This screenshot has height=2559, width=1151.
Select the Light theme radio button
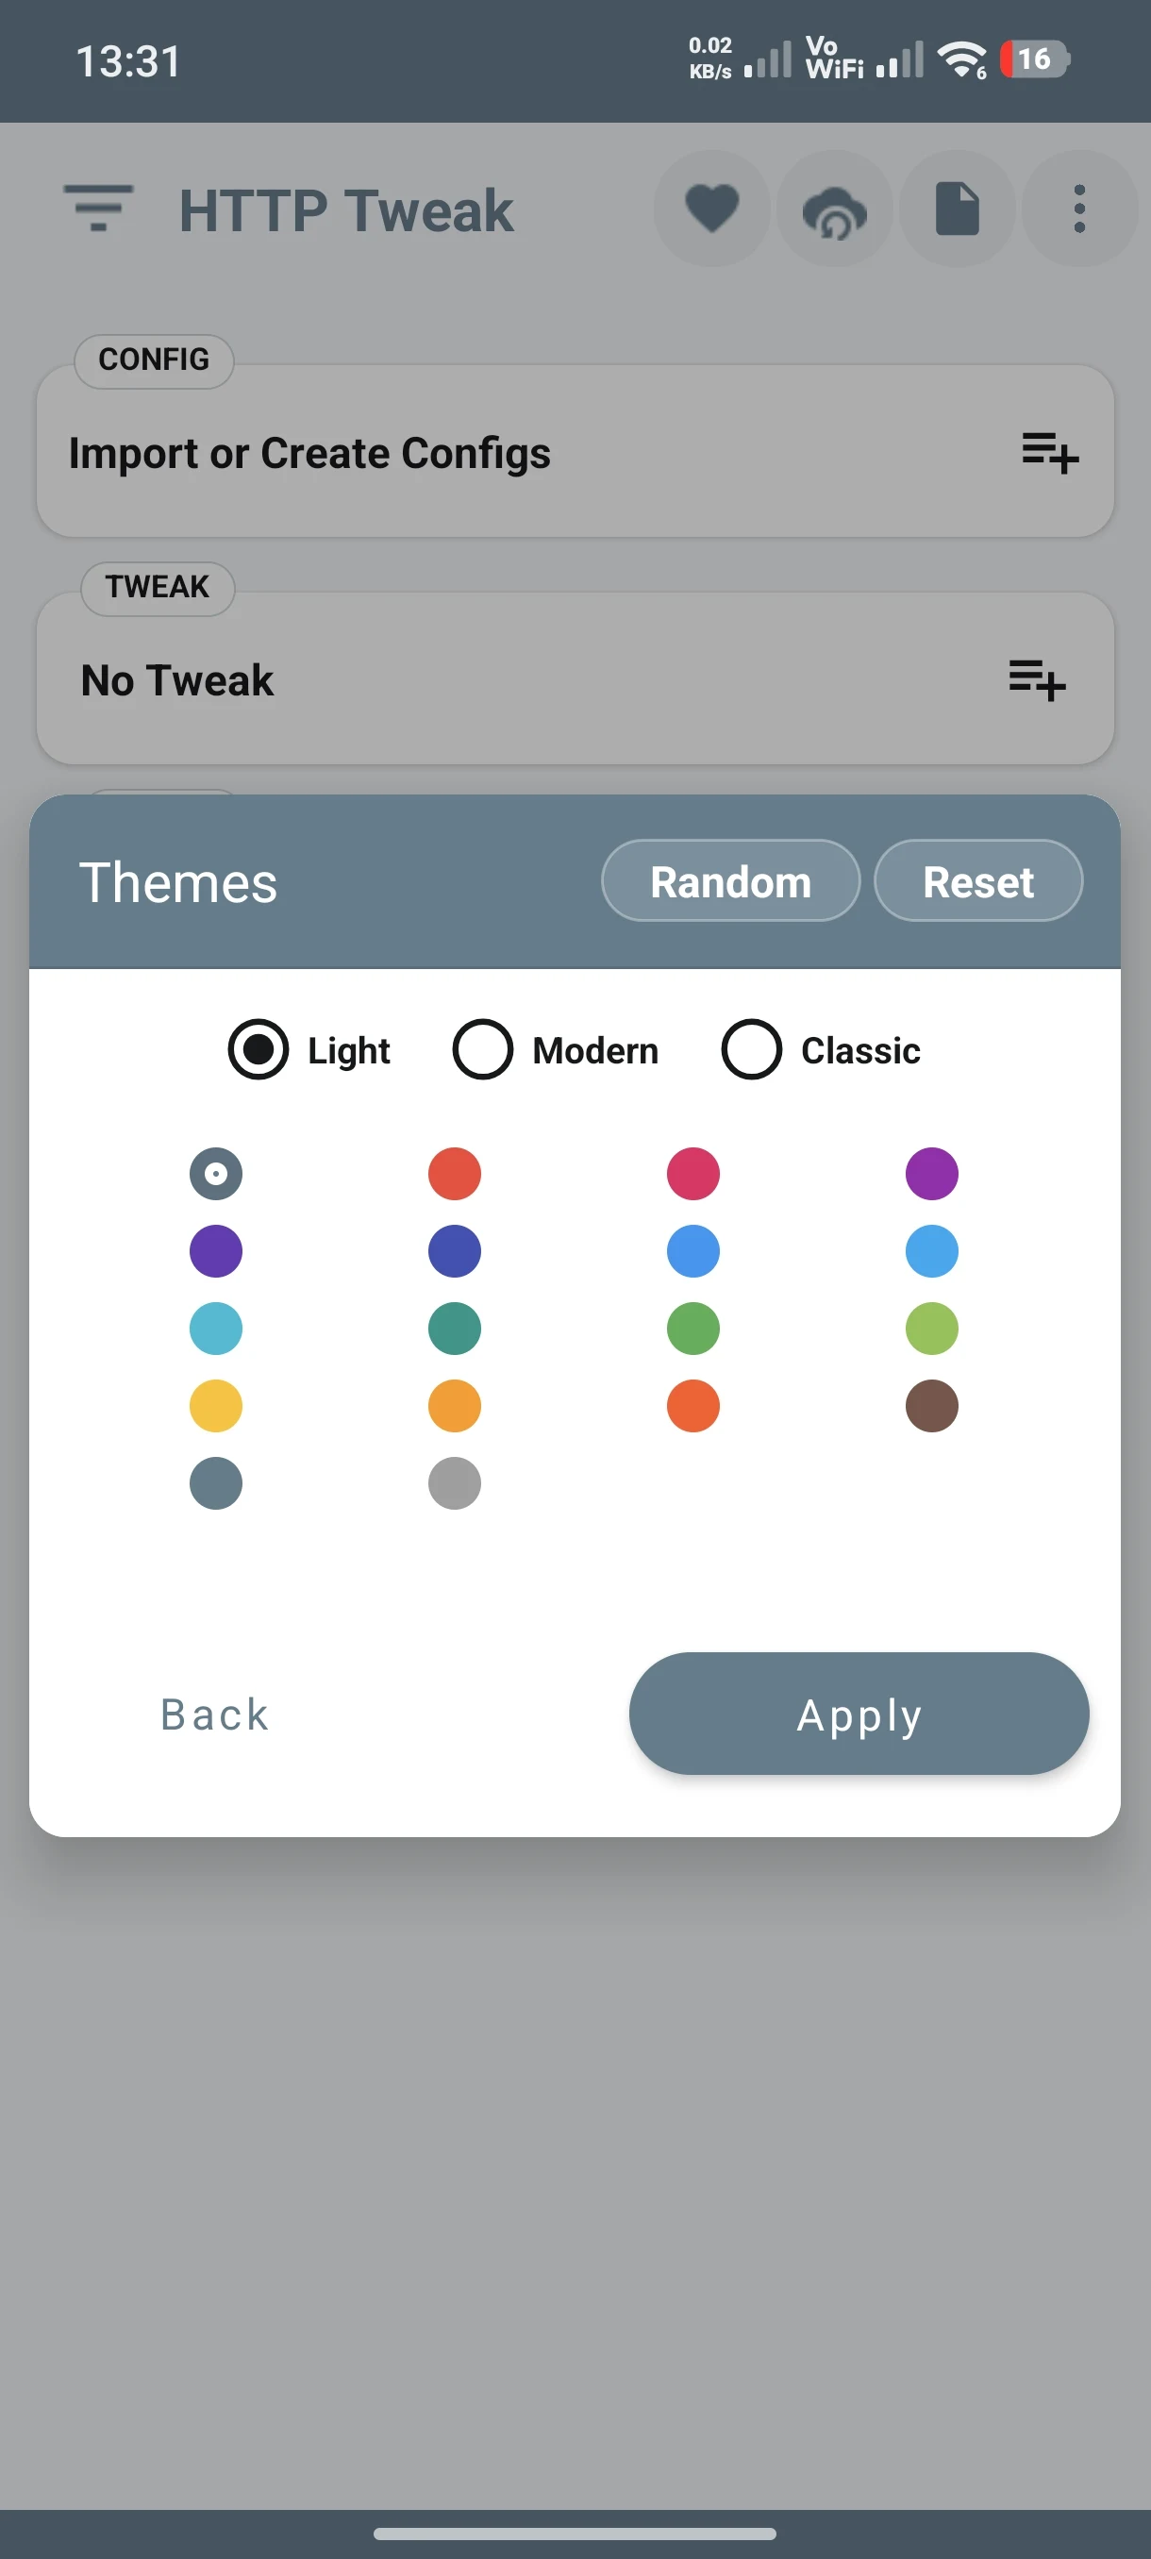(x=259, y=1049)
